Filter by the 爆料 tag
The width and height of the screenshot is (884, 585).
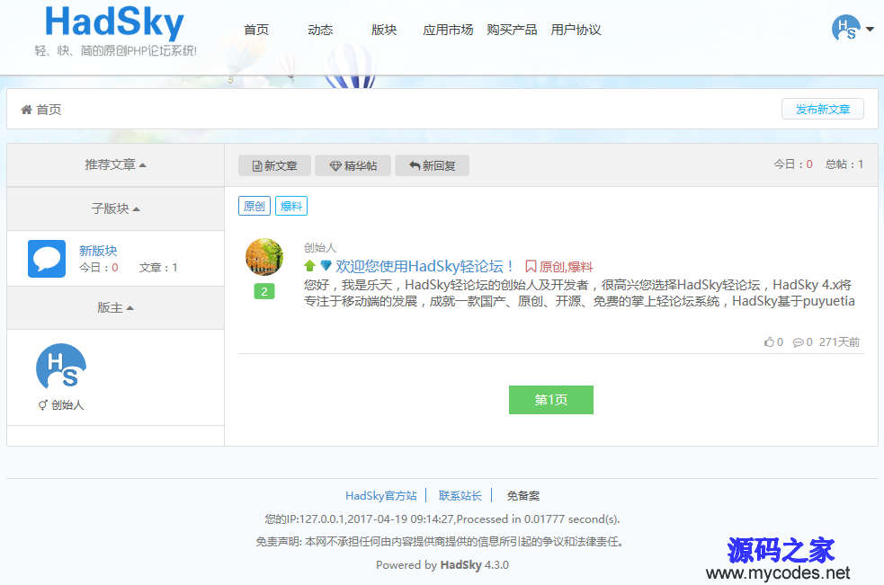click(290, 207)
